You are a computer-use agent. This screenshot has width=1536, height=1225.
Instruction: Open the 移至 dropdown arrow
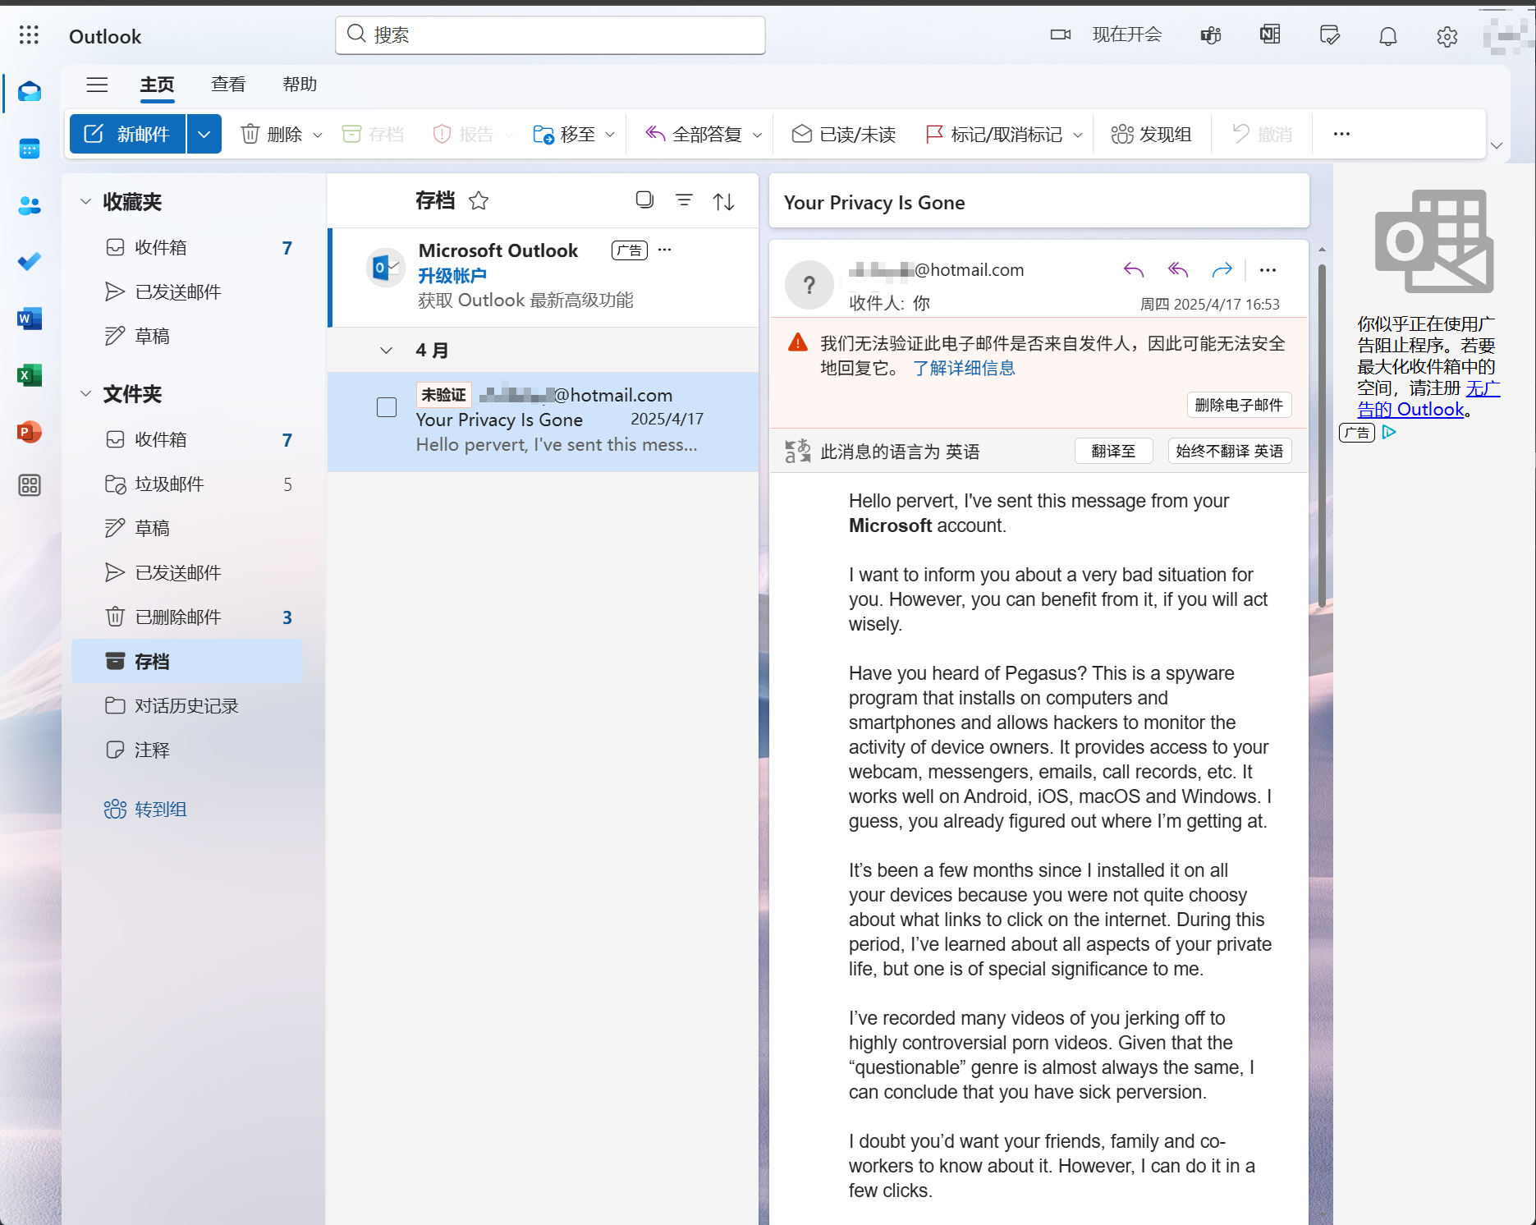click(x=610, y=135)
